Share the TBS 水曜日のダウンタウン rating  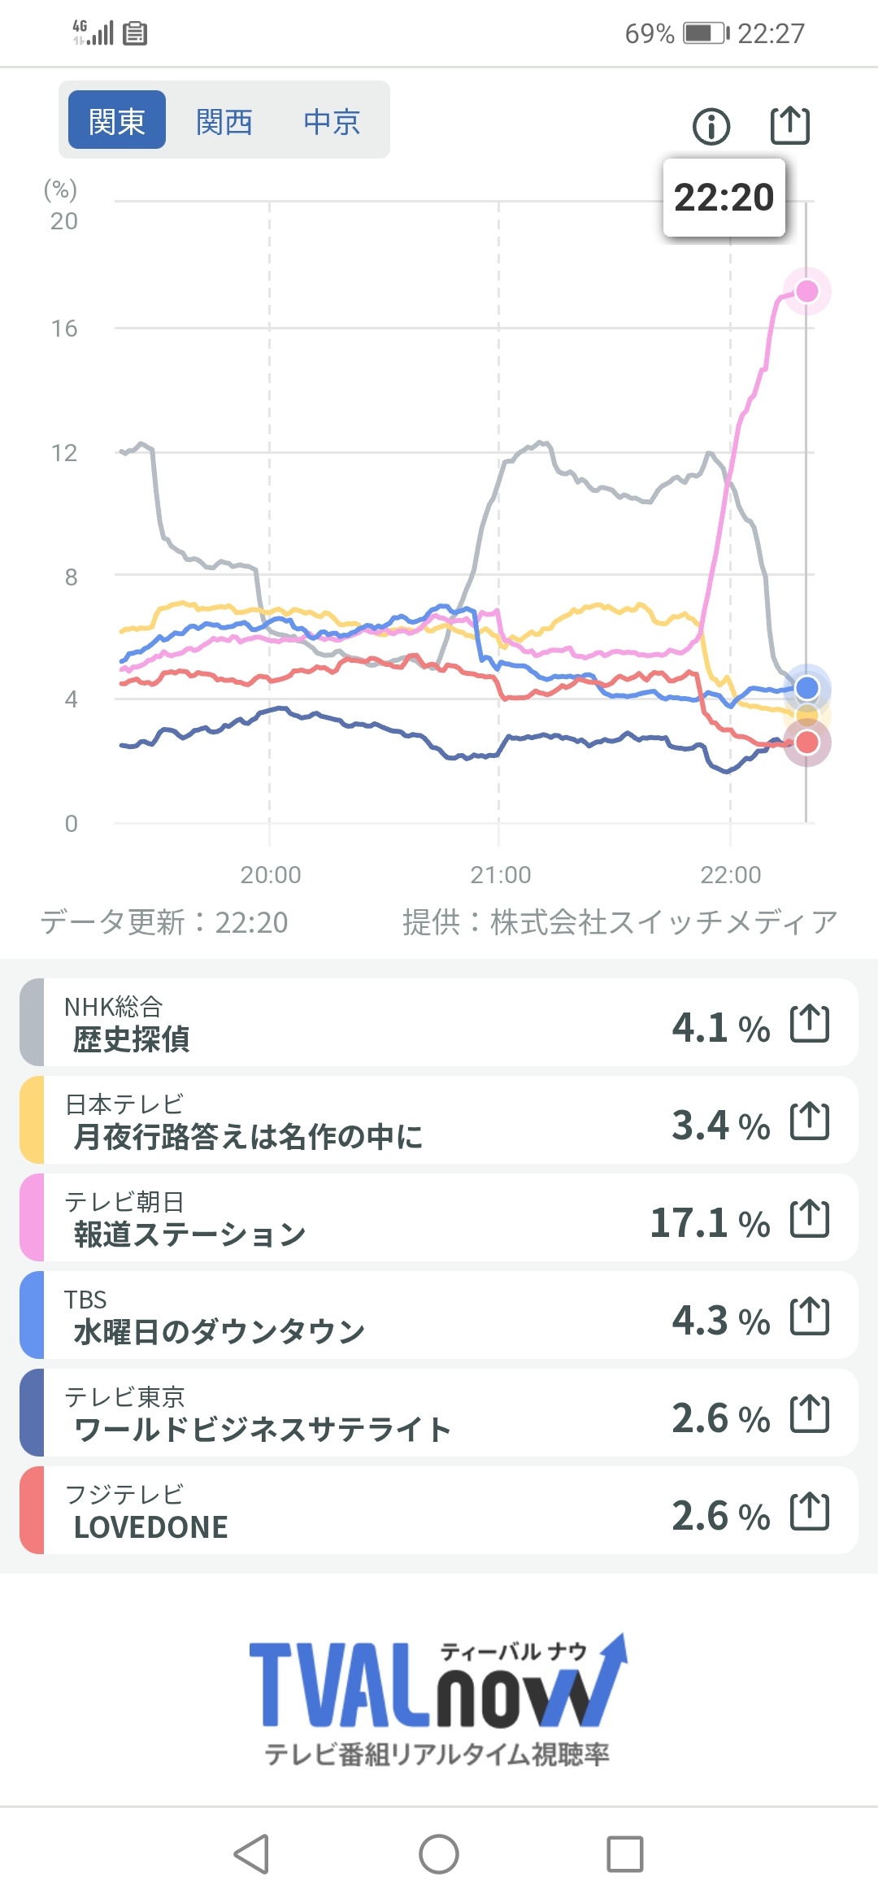pyautogui.click(x=810, y=1316)
